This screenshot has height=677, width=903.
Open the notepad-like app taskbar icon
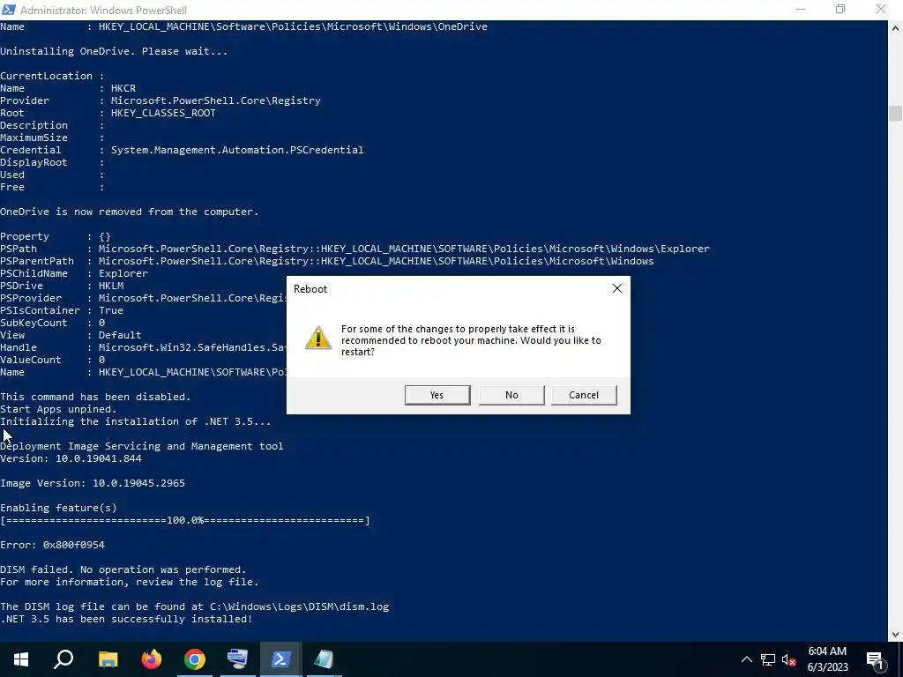click(x=324, y=659)
